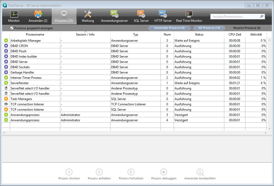Viewport: 274px width, 186px height.
Task: Sort table by CPU-Zeit column header
Action: pos(235,34)
